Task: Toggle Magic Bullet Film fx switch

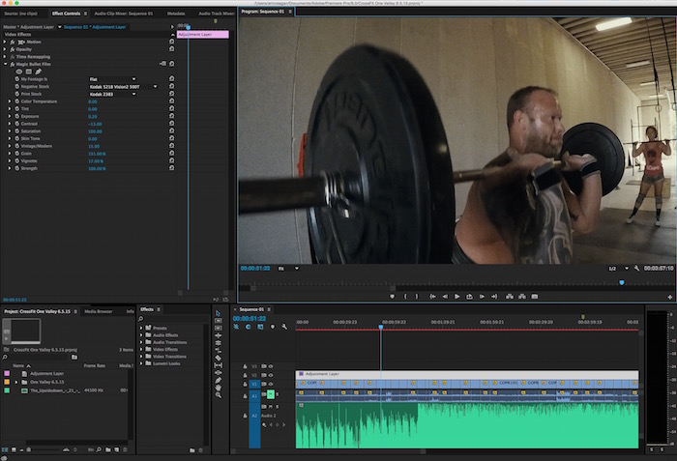Action: 13,64
